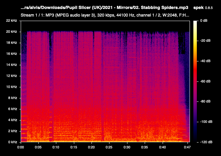Click the -120 dB scale label
221x156 pixels.
206,142
